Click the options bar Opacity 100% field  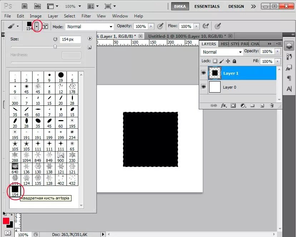(x=141, y=26)
